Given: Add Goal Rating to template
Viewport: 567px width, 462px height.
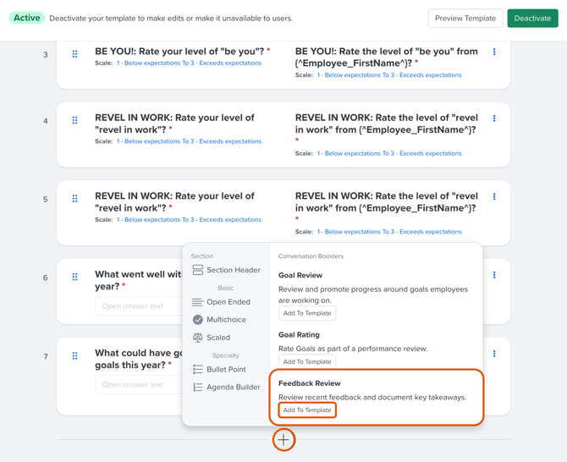Looking at the screenshot, I should [307, 361].
